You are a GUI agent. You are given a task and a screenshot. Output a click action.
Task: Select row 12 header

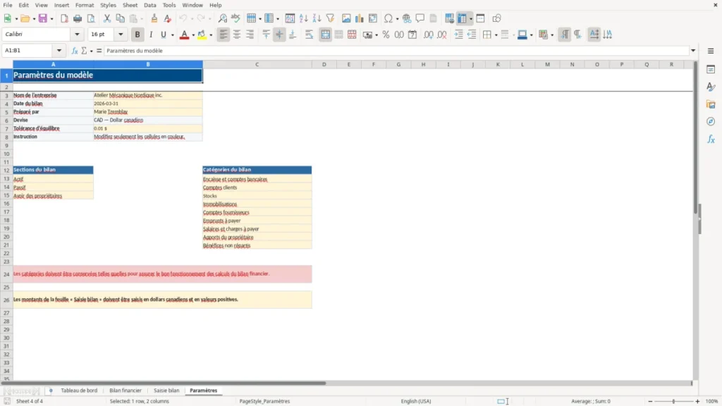coord(6,171)
